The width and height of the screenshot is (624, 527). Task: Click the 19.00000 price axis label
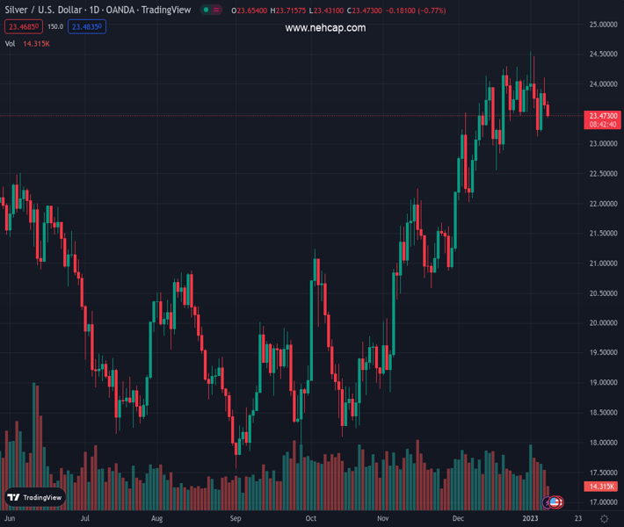coord(603,383)
